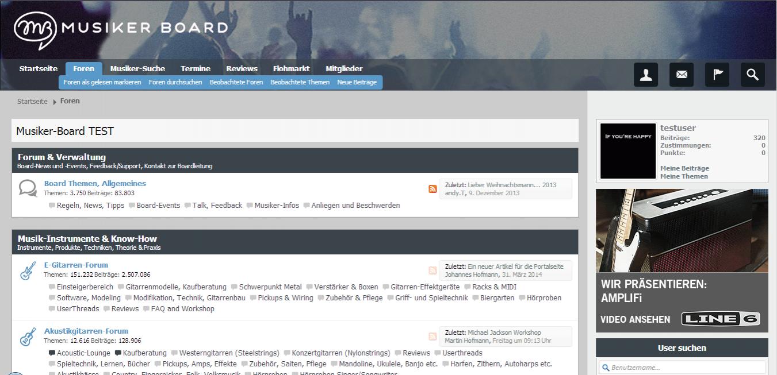This screenshot has width=777, height=375.
Task: Open the envelope messages icon
Action: 682,75
